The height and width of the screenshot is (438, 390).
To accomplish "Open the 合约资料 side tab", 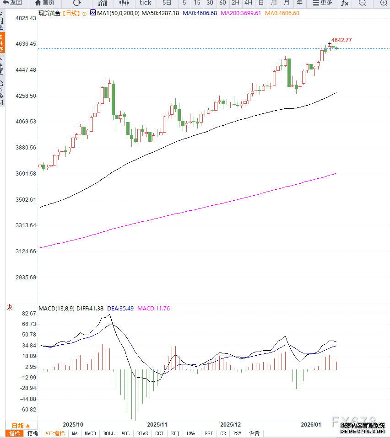I will click(x=2, y=93).
